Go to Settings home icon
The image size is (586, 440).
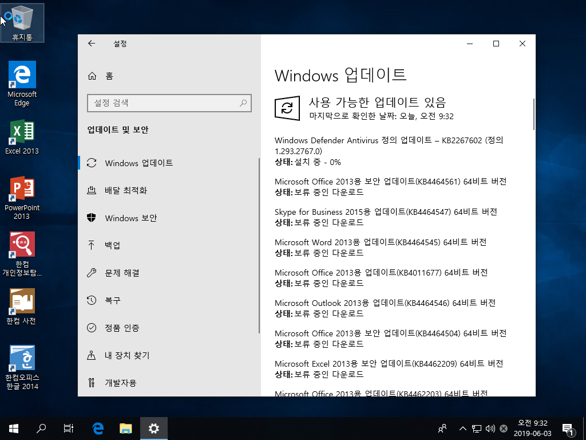[92, 76]
